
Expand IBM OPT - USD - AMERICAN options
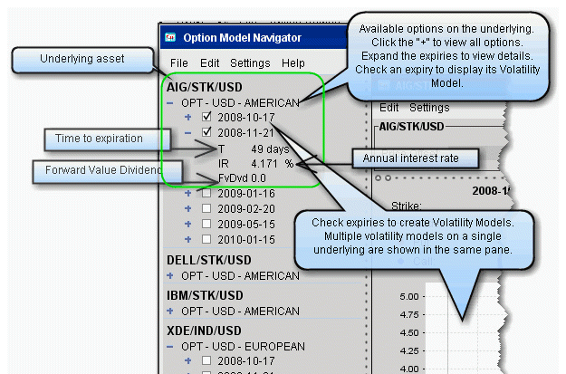[172, 312]
